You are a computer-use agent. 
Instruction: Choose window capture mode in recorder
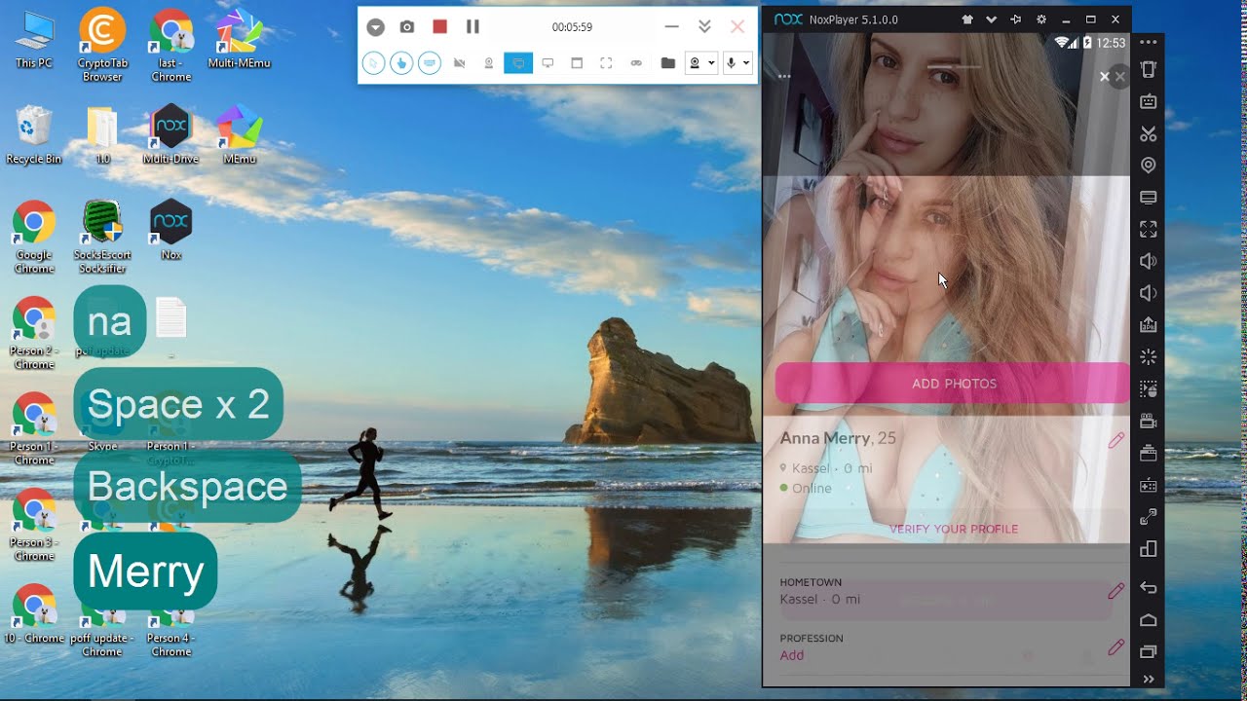(x=577, y=63)
